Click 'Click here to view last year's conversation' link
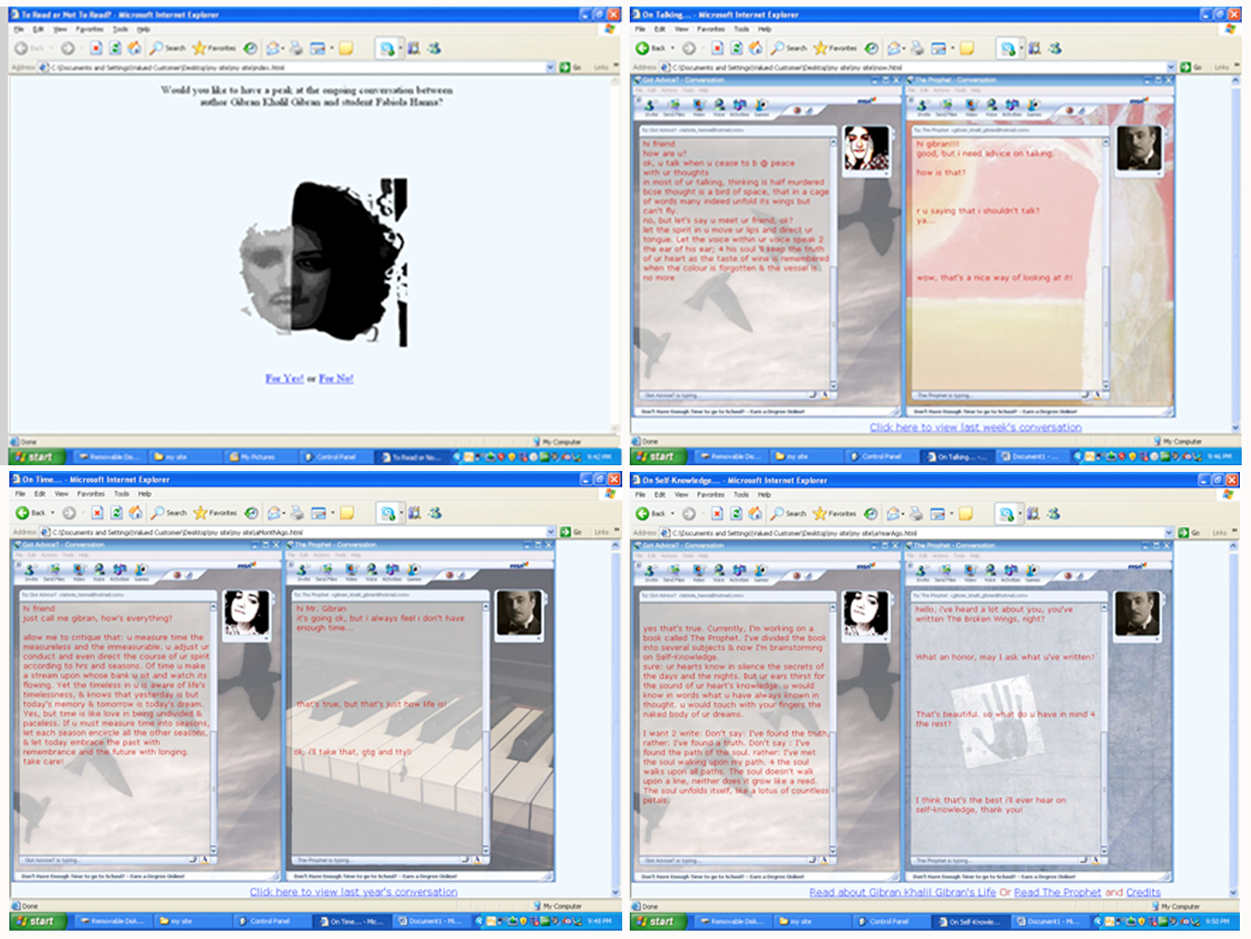The image size is (1251, 939). [x=354, y=891]
